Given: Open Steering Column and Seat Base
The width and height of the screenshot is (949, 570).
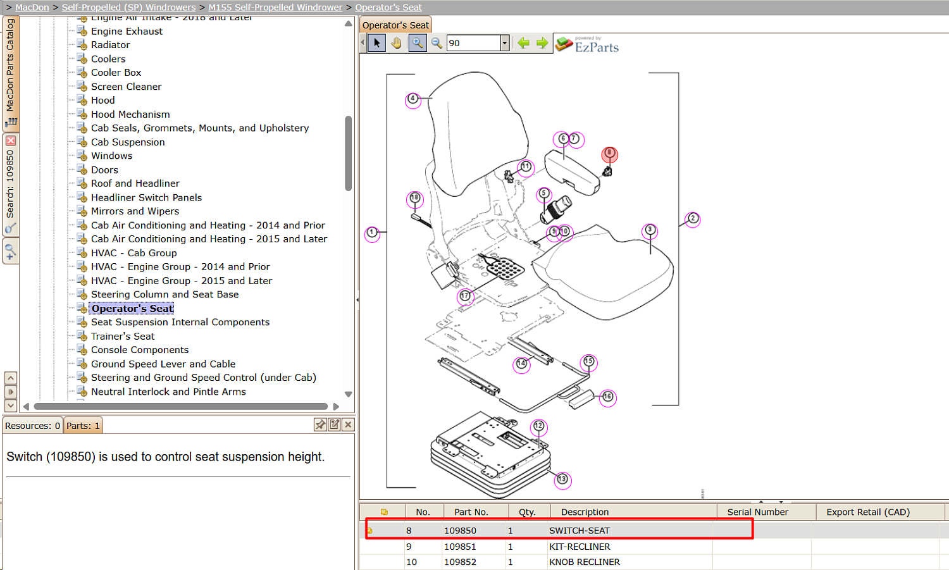Looking at the screenshot, I should [x=165, y=295].
